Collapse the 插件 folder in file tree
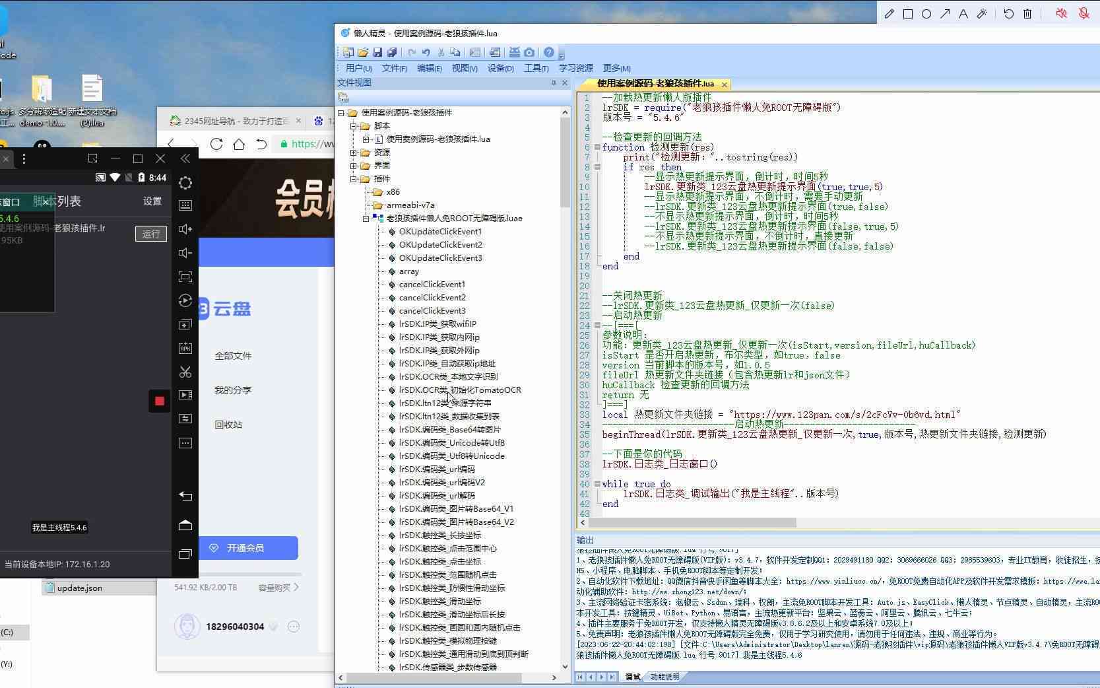Image resolution: width=1100 pixels, height=688 pixels. tap(354, 178)
